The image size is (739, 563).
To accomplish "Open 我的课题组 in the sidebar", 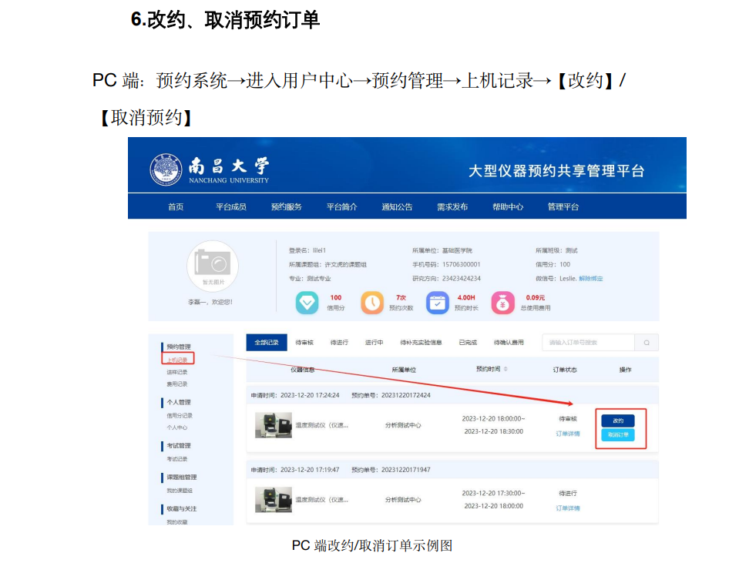I will 180,491.
